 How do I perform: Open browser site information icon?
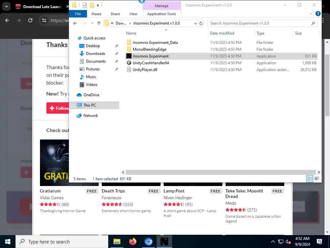point(44,20)
